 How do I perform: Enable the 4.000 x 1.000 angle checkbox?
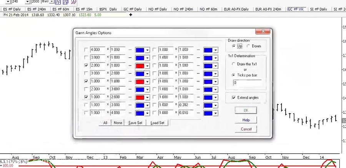pyautogui.click(x=86, y=50)
